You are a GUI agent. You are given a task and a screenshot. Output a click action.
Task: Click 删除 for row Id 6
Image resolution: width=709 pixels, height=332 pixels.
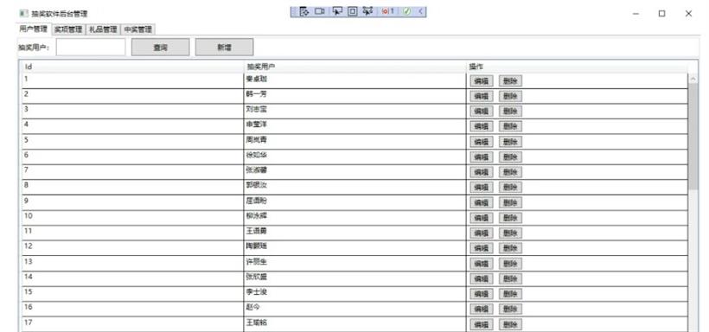(x=510, y=157)
